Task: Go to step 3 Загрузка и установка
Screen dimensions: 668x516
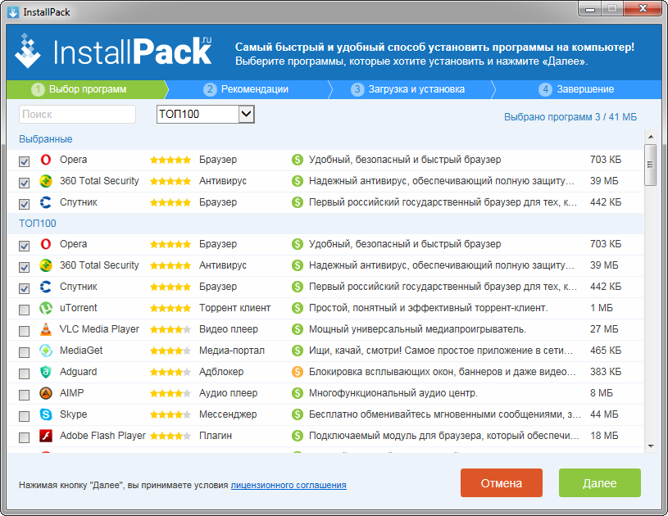Action: pos(407,89)
